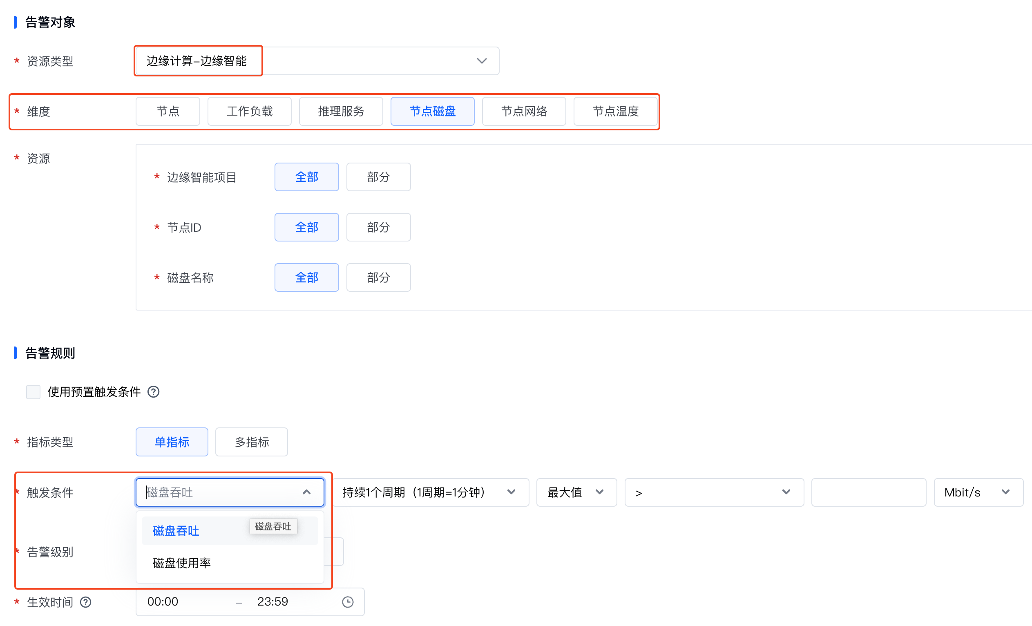
Task: Choose 部分 for 边缘智能项目
Action: point(378,177)
